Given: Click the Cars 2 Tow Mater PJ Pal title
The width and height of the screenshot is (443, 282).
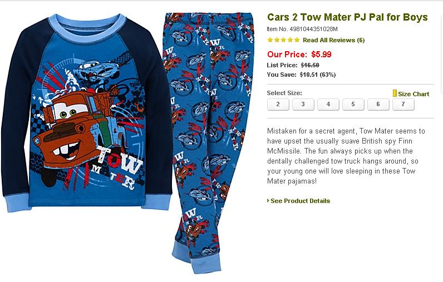Looking at the screenshot, I should pyautogui.click(x=347, y=17).
